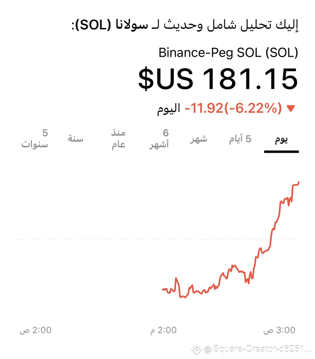Select the شهر (month) range tab
315x359 pixels.
(x=199, y=139)
